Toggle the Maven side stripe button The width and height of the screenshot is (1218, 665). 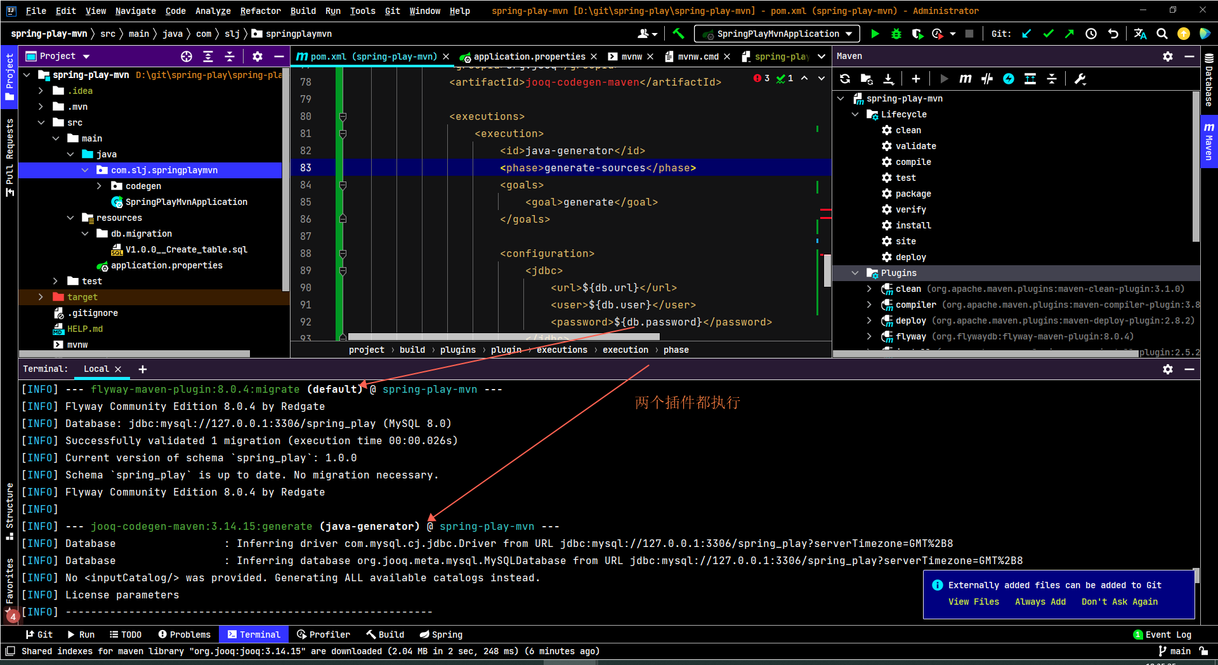(x=1208, y=142)
